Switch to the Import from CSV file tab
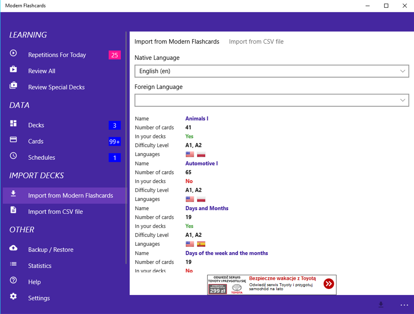The image size is (414, 314). [x=256, y=41]
